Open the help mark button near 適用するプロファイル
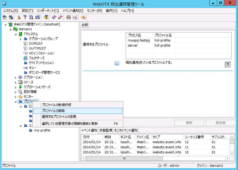Image resolution: width=238 pixels, height=170 pixels. [228, 64]
